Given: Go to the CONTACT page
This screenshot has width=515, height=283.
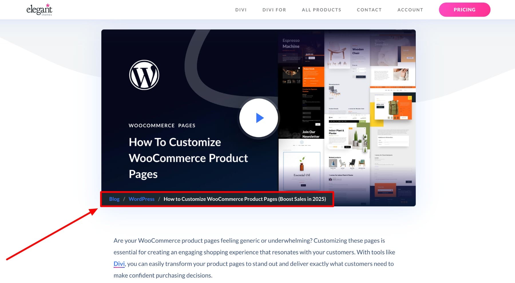Looking at the screenshot, I should coord(369,10).
